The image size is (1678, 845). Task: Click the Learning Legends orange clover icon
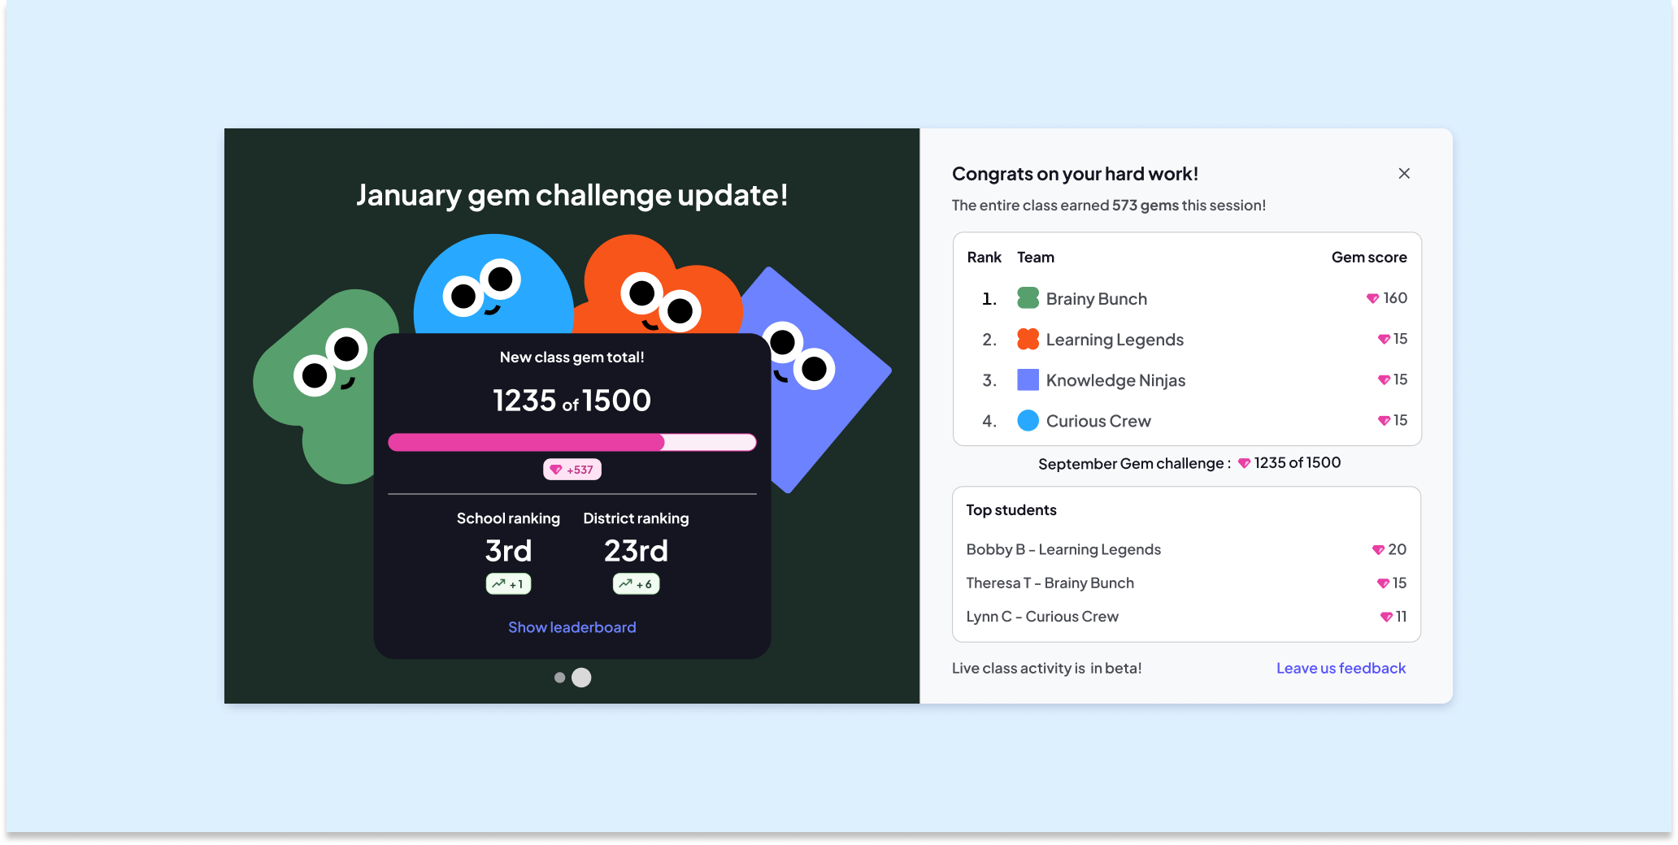1028,339
